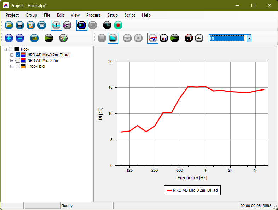Viewport: 278px width, 210px height.
Task: Click the graph plot view icon
Action: (153, 38)
